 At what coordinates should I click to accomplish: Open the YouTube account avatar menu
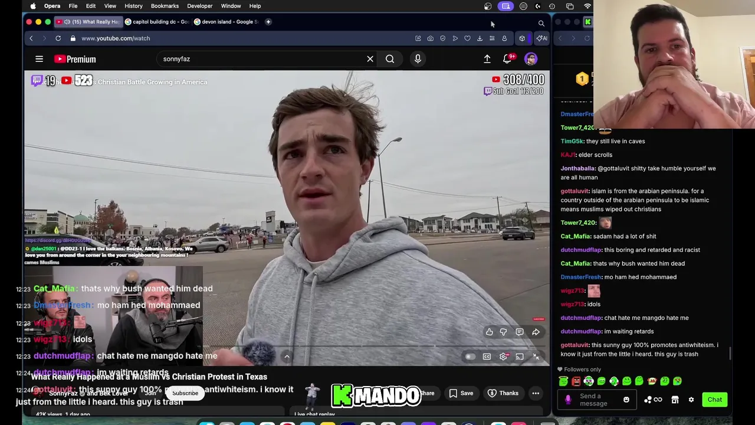pyautogui.click(x=531, y=59)
